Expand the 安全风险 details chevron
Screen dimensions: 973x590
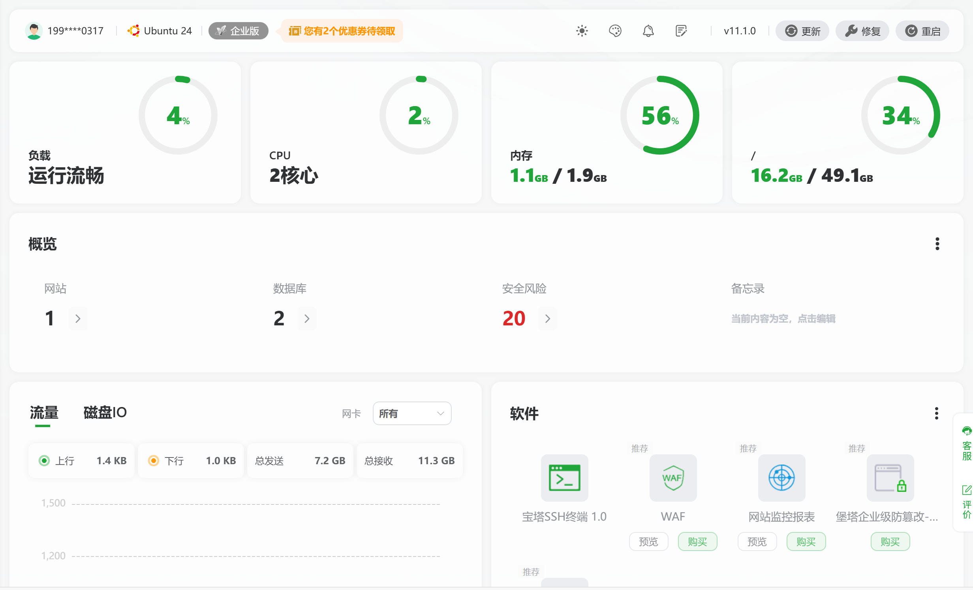click(547, 318)
